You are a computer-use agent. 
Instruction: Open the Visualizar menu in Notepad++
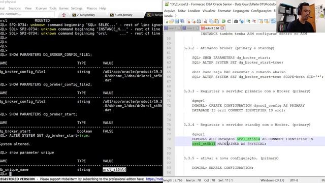click(x=209, y=11)
